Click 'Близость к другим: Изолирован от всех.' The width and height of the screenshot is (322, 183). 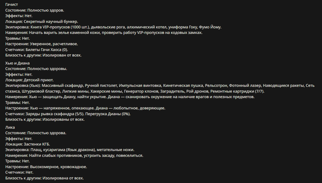tap(43, 55)
